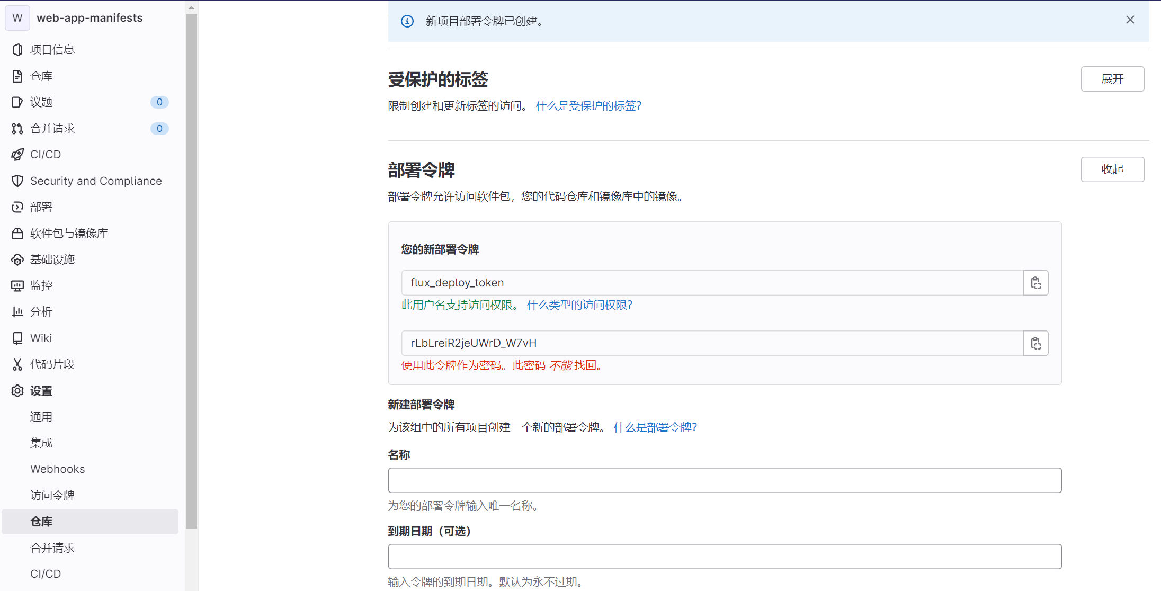This screenshot has height=591, width=1161.
Task: Open Webhooks settings submenu item
Action: 57,469
